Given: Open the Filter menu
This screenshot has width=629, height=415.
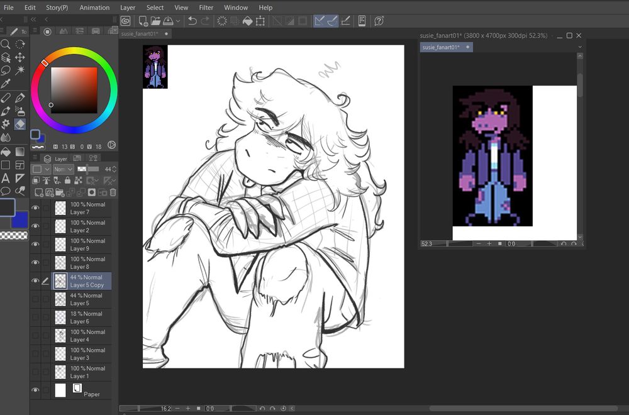Looking at the screenshot, I should pyautogui.click(x=206, y=8).
